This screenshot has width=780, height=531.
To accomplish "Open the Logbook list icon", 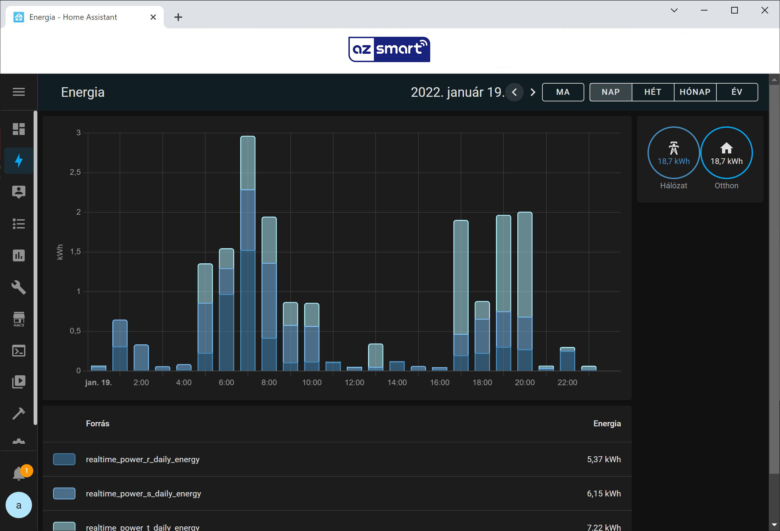I will [19, 224].
